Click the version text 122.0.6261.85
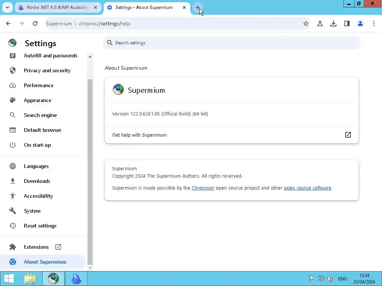382x286 pixels. 160,114
